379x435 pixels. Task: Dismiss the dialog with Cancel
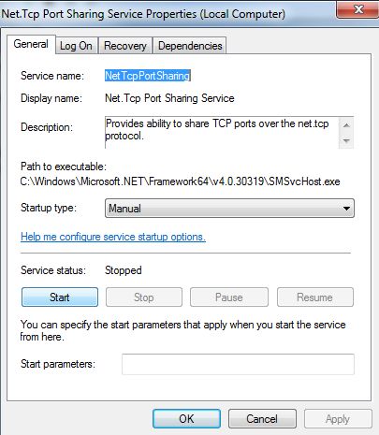coord(262,418)
